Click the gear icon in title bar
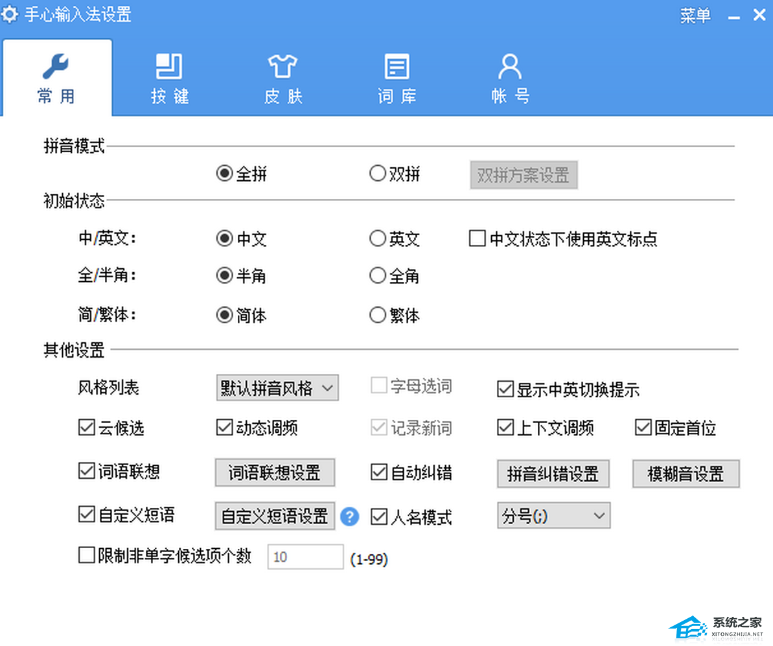Image resolution: width=773 pixels, height=646 pixels. 9,14
